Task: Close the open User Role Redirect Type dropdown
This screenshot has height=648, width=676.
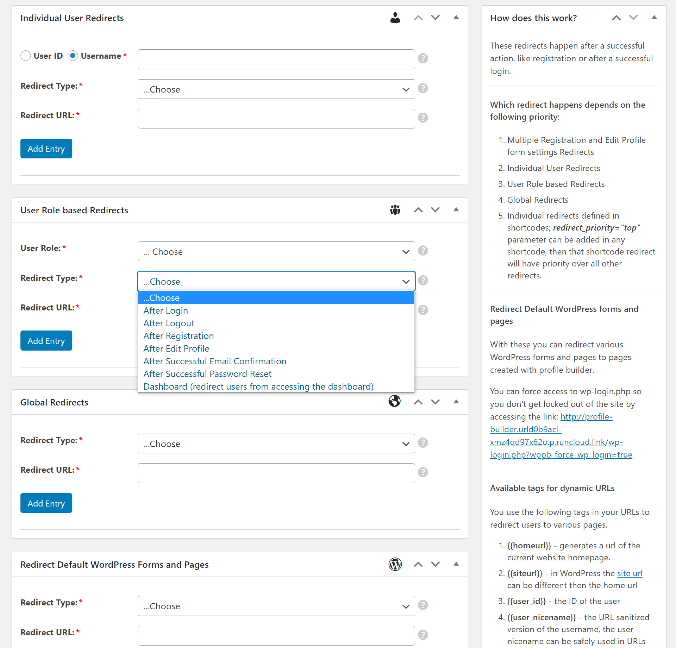Action: click(276, 281)
